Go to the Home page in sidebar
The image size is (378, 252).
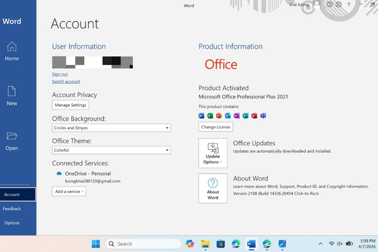(x=12, y=51)
